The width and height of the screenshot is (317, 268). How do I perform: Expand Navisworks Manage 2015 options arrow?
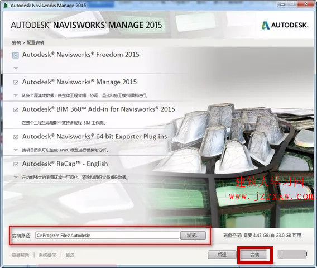coord(16,95)
